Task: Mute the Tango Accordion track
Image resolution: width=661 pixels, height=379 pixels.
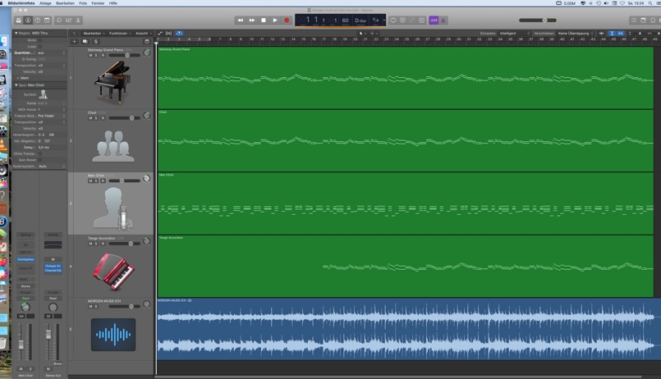Action: click(x=90, y=244)
